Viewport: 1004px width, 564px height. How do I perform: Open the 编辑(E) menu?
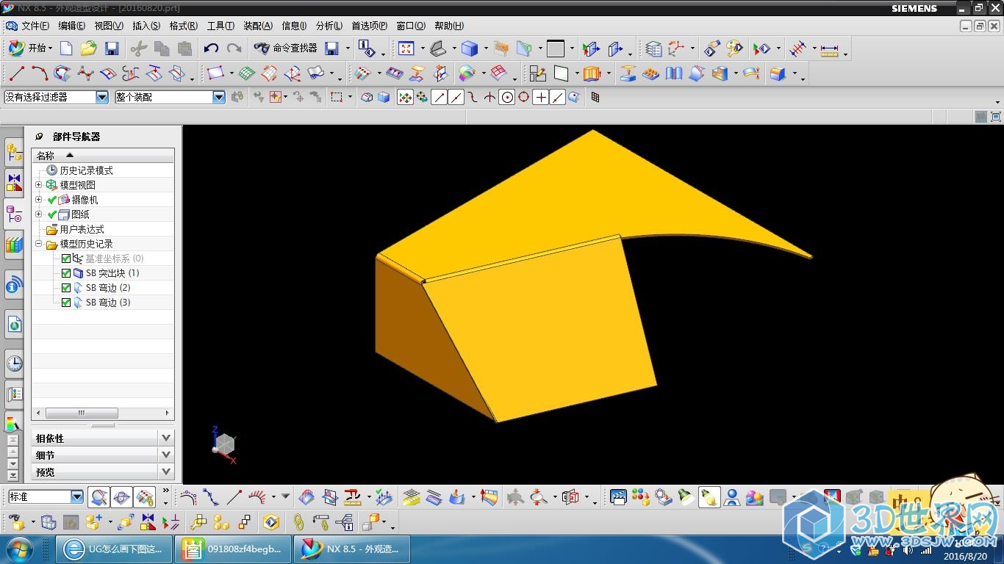tap(71, 26)
